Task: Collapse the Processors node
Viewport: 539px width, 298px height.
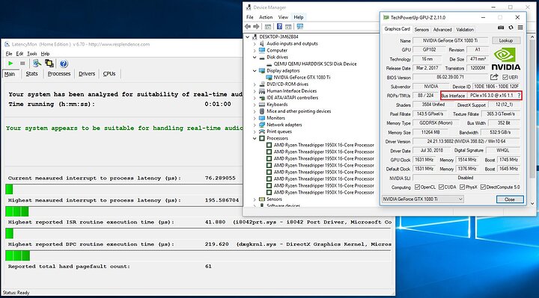Action: click(x=255, y=138)
